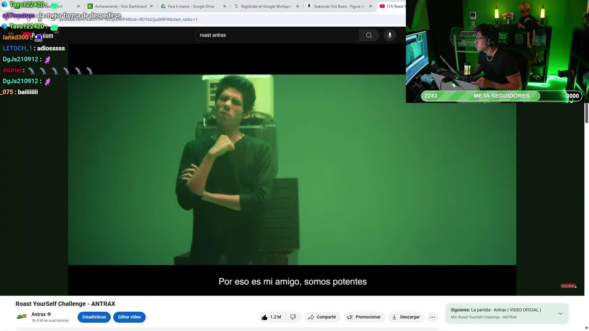Click the video title Roast YourSelf Challenge - ANTRAX
Viewport: 589px width, 331px height.
coord(65,304)
